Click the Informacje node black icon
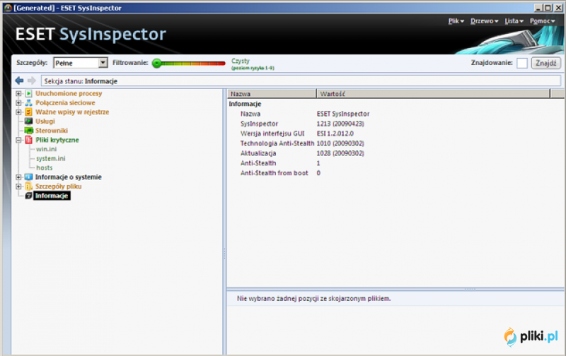 click(28, 196)
